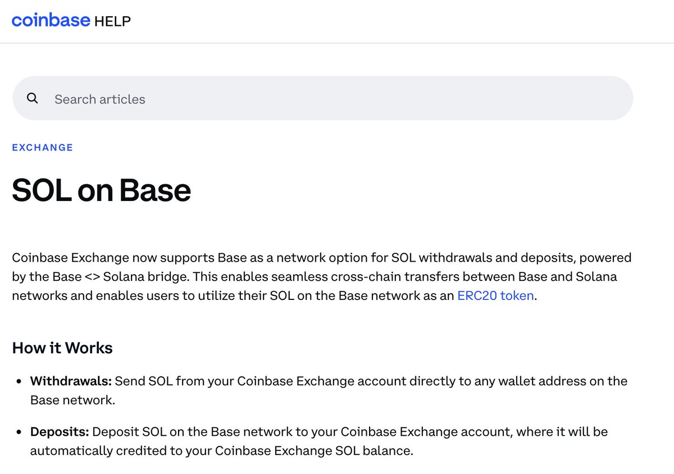Click the SOL on Base title
The width and height of the screenshot is (674, 474).
pyautogui.click(x=102, y=190)
